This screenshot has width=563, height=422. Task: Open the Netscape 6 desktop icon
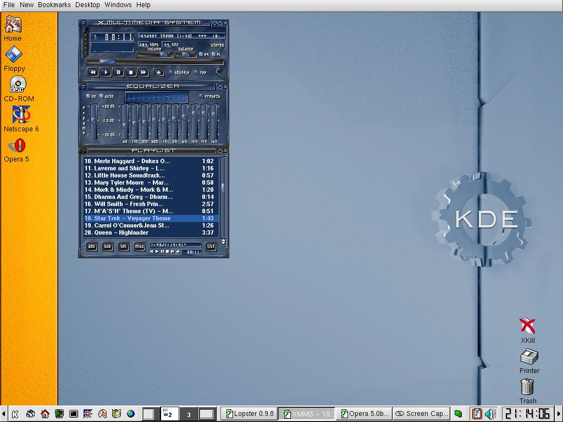click(x=21, y=115)
